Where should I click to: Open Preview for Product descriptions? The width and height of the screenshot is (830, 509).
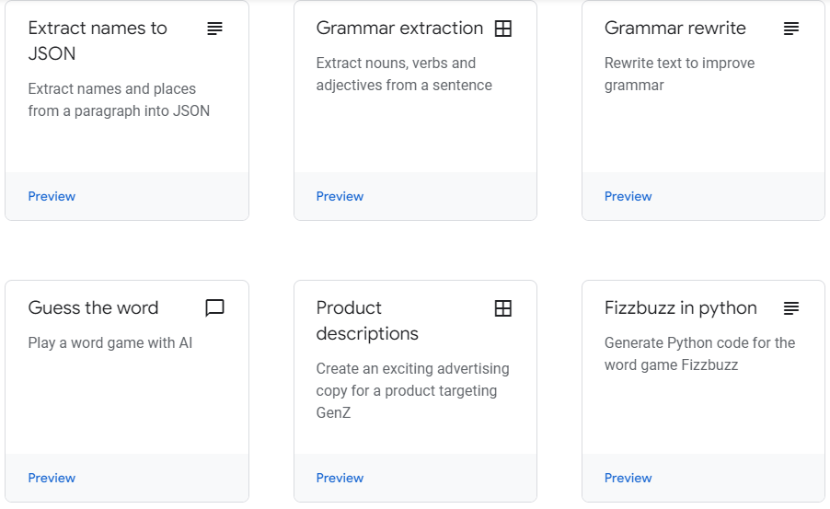coord(340,478)
